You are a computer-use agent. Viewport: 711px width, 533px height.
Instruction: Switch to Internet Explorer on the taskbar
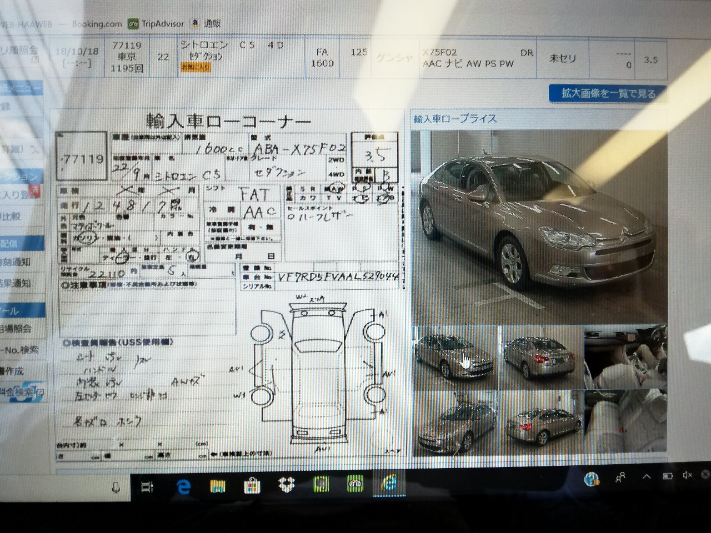point(389,484)
